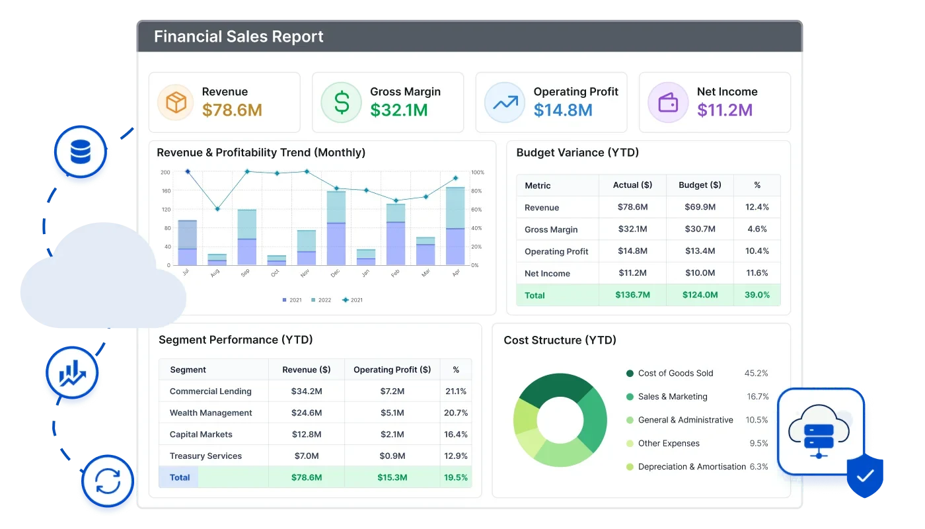Toggle the 2021 line series legend entry
Viewport: 925px width, 529px height.
[x=352, y=300]
